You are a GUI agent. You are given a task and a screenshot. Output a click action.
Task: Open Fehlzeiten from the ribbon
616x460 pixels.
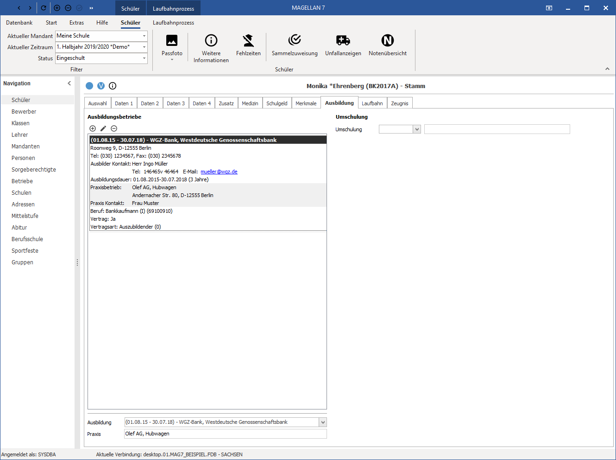pyautogui.click(x=248, y=46)
